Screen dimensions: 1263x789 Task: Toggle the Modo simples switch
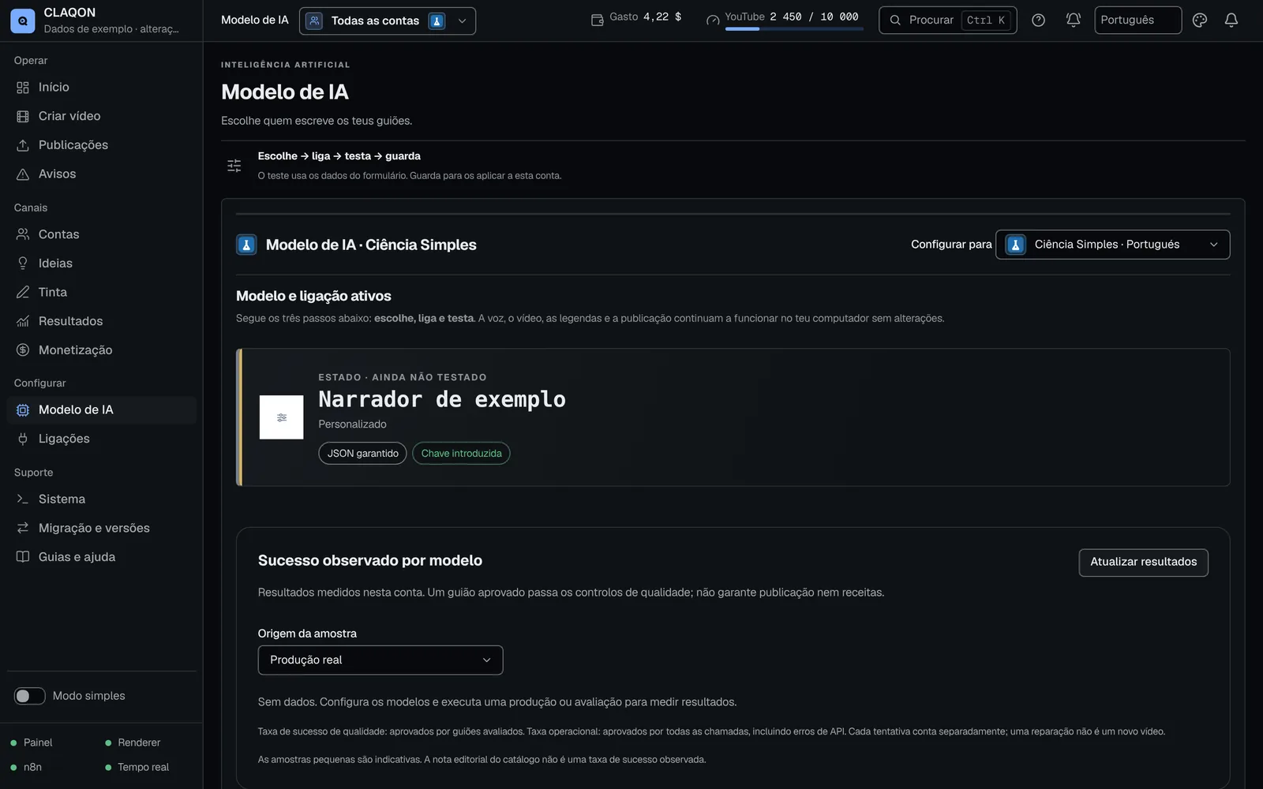pyautogui.click(x=30, y=696)
